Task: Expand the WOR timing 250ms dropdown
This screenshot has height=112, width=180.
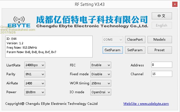Action: point(101,83)
